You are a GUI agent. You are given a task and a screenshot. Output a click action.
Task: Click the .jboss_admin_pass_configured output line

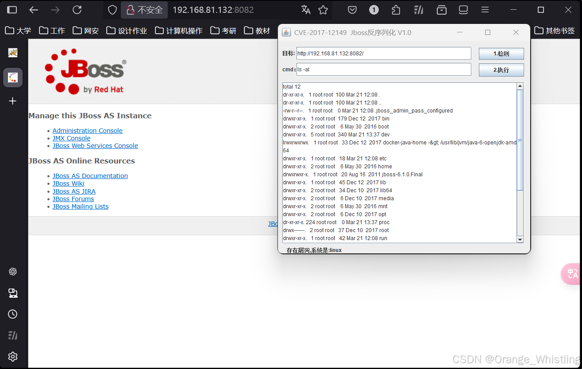(x=368, y=111)
